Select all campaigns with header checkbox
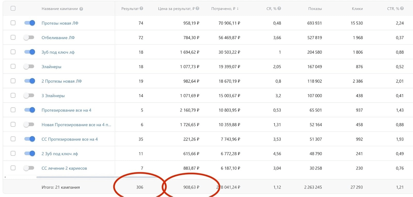Viewport: 413px width, 197px height. click(x=13, y=8)
